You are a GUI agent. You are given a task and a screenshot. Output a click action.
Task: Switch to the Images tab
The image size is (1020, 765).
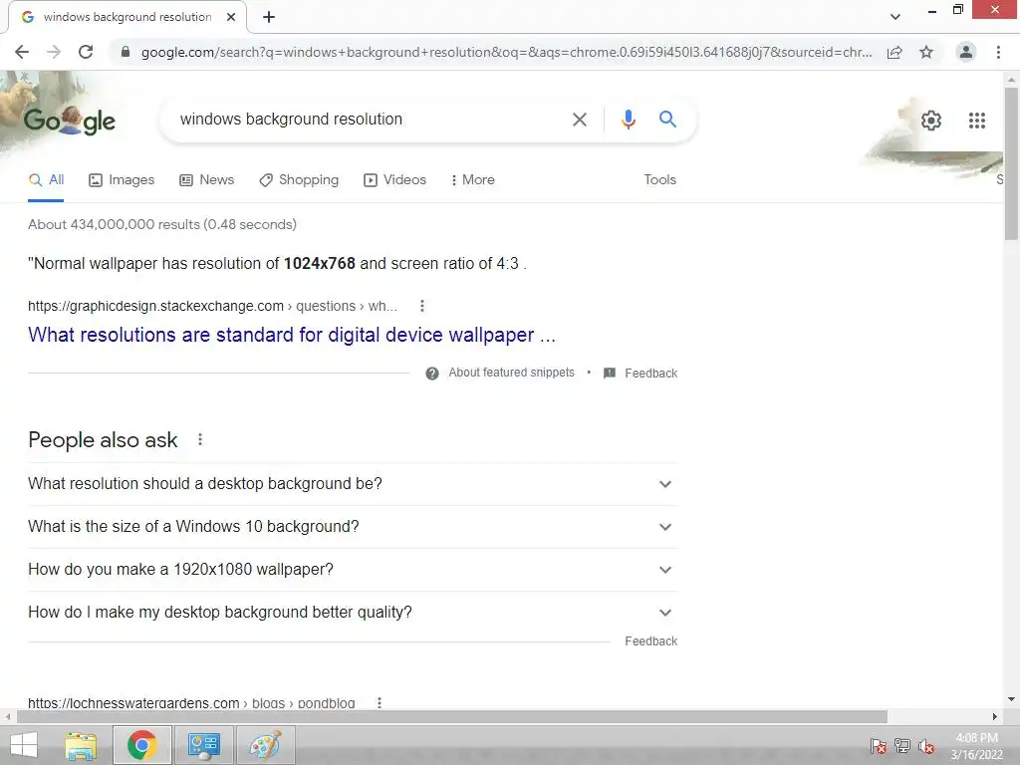coord(122,180)
